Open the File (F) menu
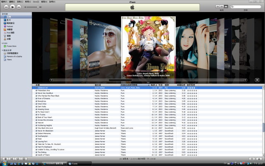 pyautogui.click(x=4, y=2)
